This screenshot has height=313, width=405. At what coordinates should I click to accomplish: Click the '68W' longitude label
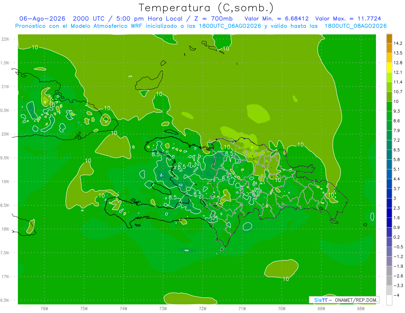click(x=361, y=309)
